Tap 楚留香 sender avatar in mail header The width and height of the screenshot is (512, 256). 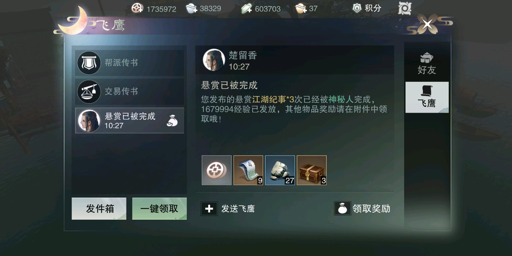click(214, 60)
